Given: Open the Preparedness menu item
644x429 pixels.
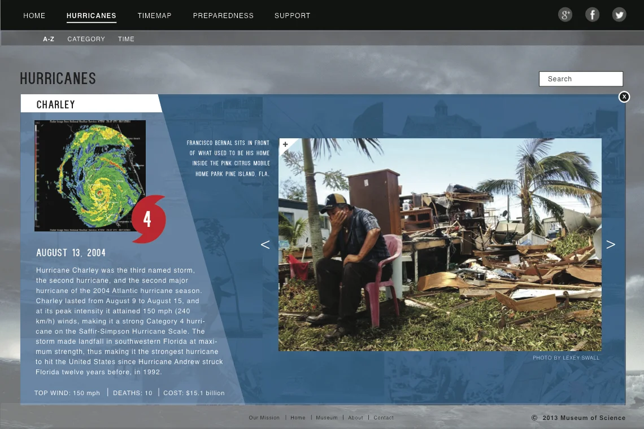Looking at the screenshot, I should coord(224,16).
